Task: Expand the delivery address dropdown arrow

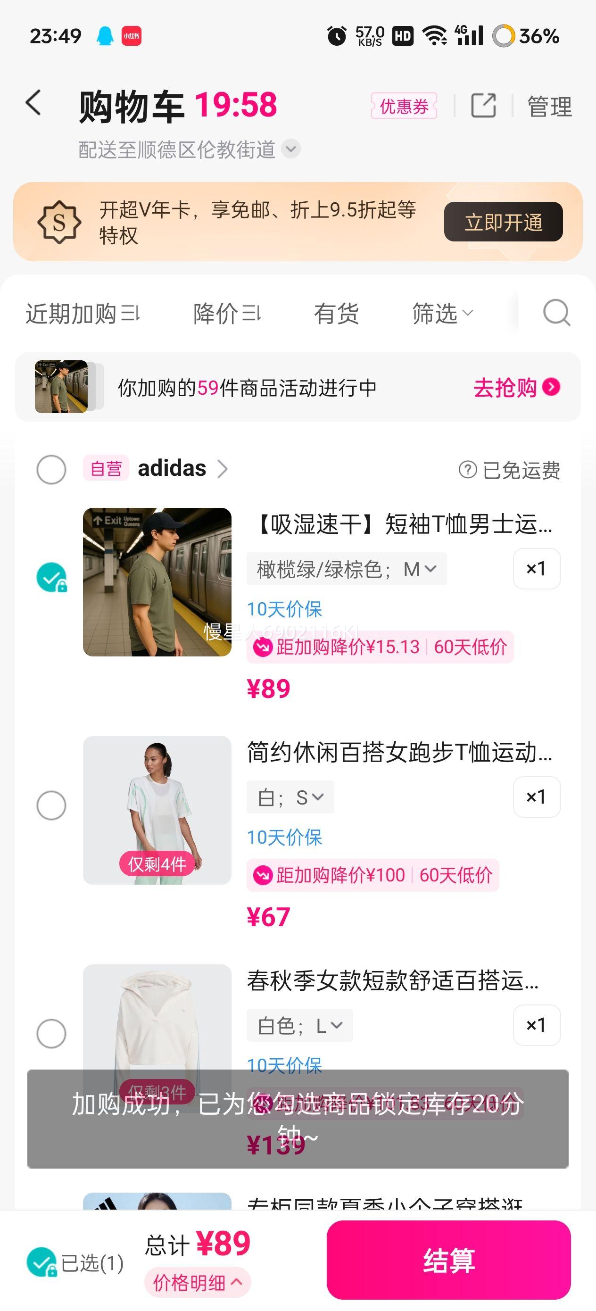Action: [291, 149]
